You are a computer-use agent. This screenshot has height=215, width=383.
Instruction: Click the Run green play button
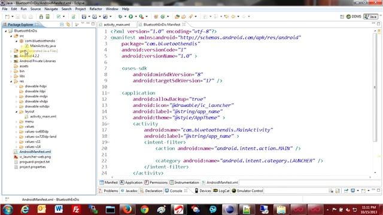[131, 17]
